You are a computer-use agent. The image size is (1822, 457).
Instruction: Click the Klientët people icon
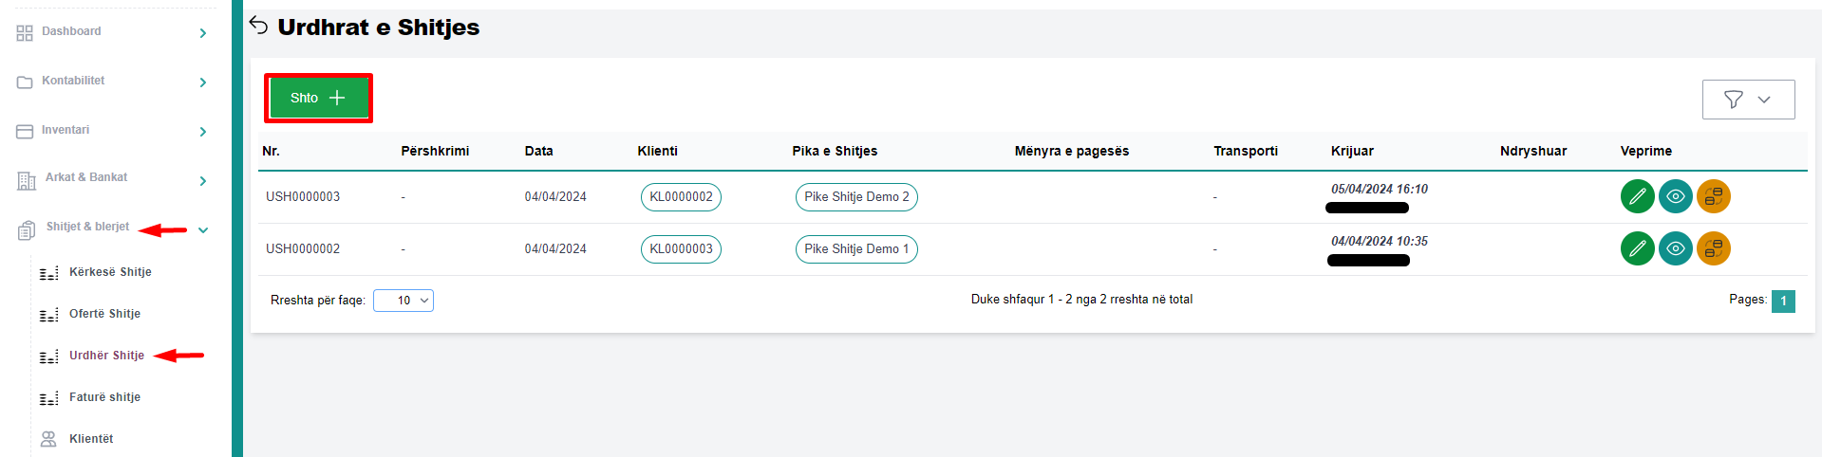pyautogui.click(x=48, y=439)
